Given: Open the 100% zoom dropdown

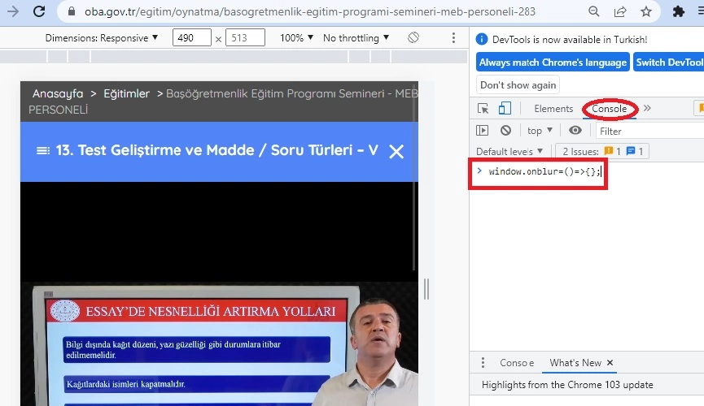Looking at the screenshot, I should coord(297,38).
